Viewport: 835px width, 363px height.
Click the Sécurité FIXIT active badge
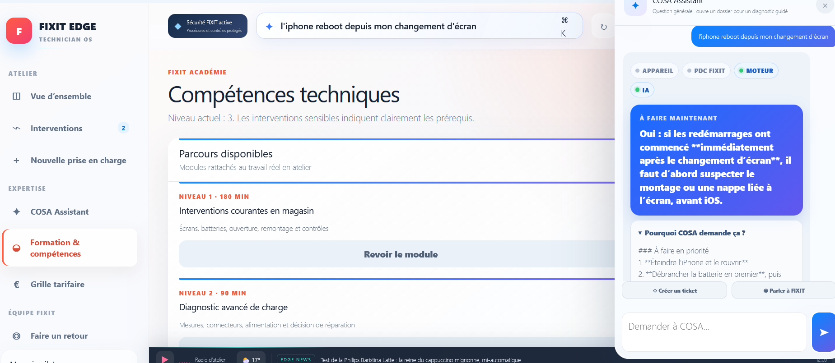(208, 26)
